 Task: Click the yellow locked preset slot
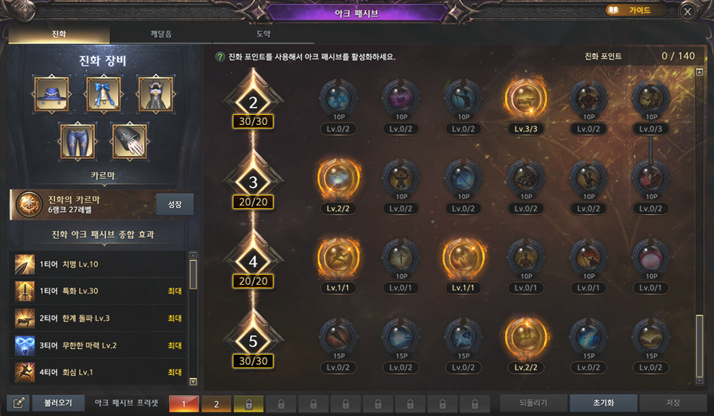pos(248,404)
